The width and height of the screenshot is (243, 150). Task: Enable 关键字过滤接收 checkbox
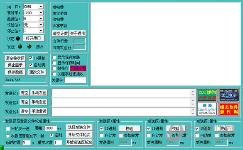pos(54,74)
